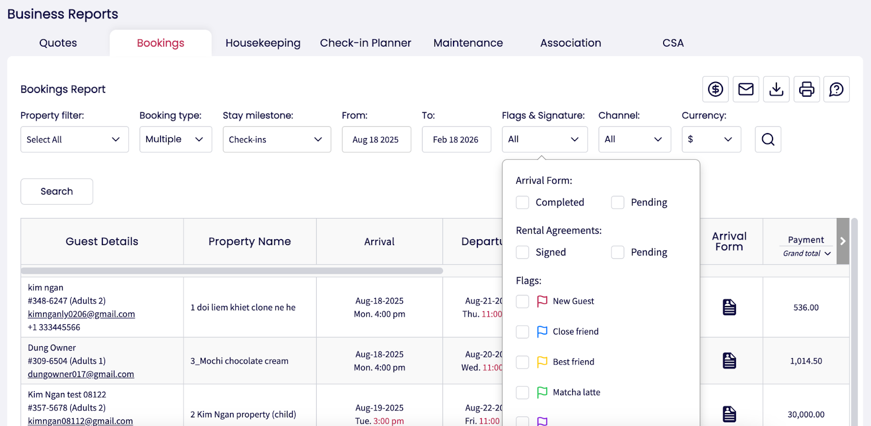Open arrival form document for kim ngan
Viewport: 871px width, 426px height.
(x=729, y=308)
